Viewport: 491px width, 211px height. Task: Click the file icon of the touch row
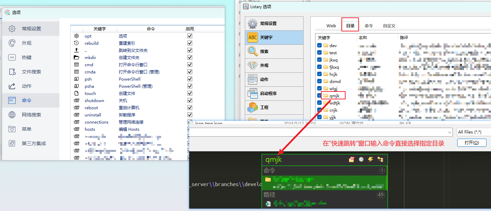tap(76, 93)
